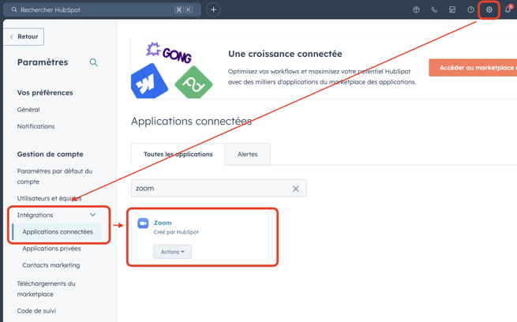Go to Notifications preferences
The height and width of the screenshot is (322, 517).
pos(36,126)
